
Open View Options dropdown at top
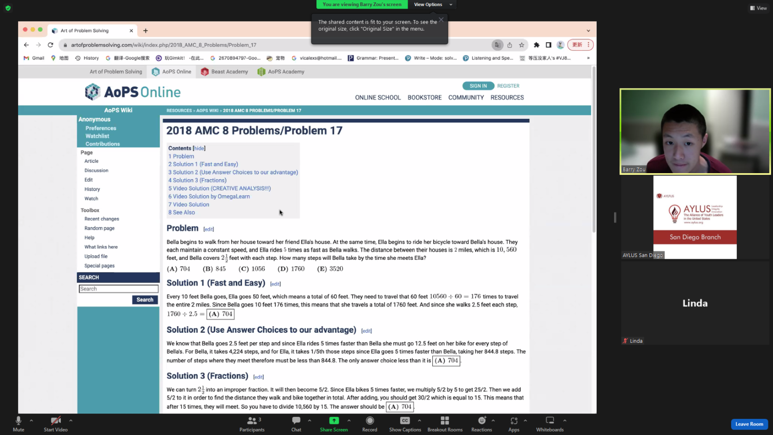[433, 5]
